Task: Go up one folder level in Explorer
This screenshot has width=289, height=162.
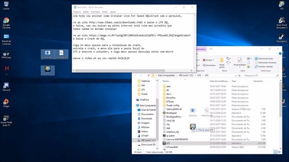Action: coord(149,76)
